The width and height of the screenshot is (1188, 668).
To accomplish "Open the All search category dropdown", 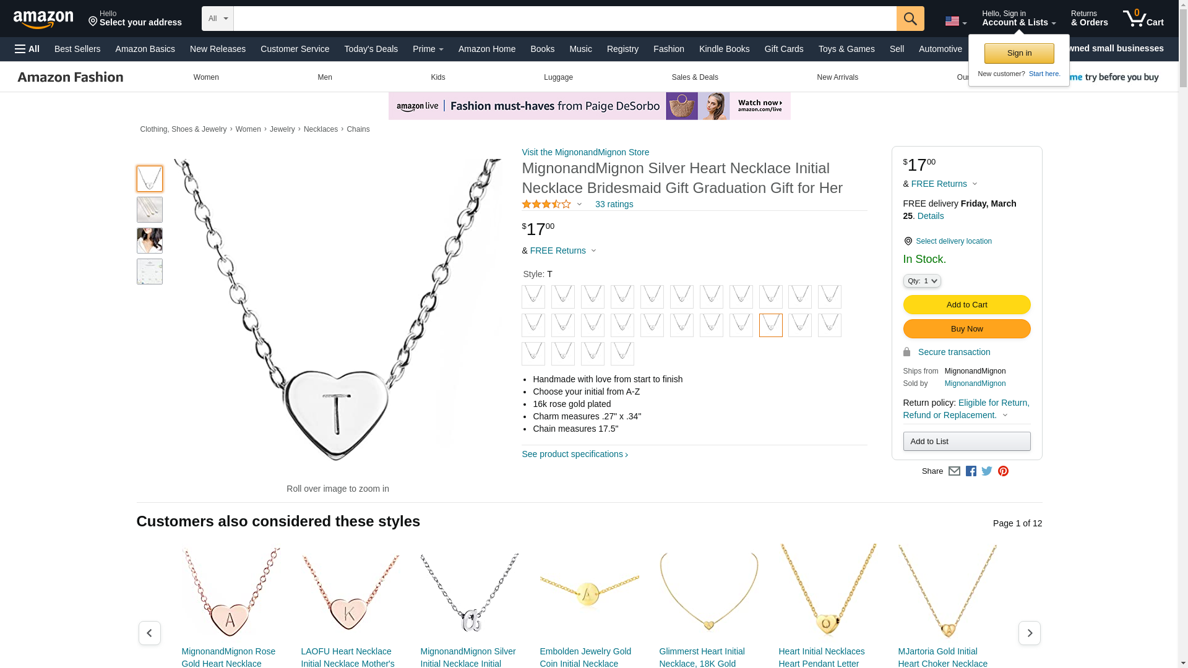I will tap(217, 19).
